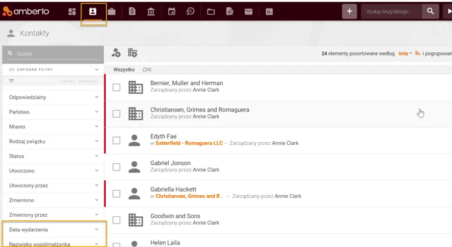452x247 pixels.
Task: Expand the Zmieniony przez filter
Action: coord(53,215)
